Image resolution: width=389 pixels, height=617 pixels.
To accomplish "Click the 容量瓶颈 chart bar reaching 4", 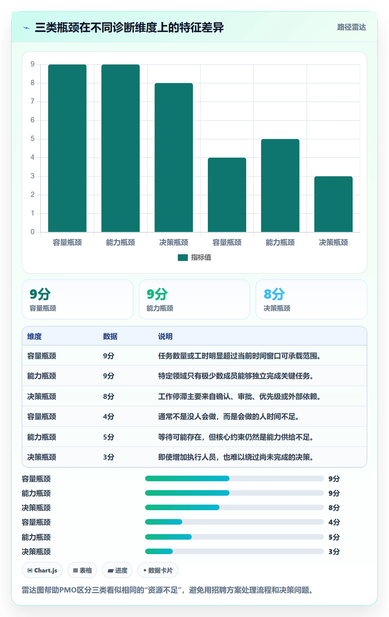I will coord(227,195).
